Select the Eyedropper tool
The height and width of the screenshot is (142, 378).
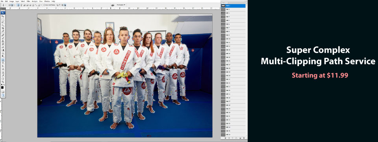(x=3, y=75)
